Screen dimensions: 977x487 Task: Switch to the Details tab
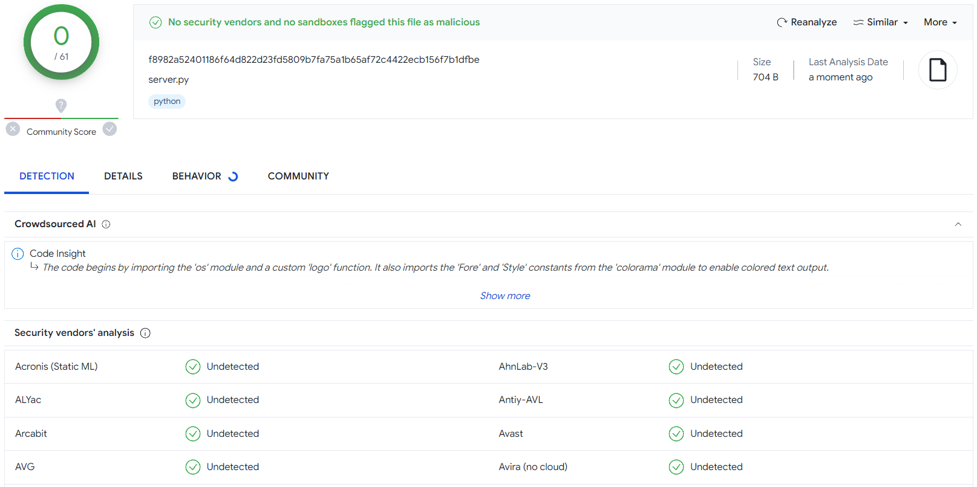click(123, 176)
